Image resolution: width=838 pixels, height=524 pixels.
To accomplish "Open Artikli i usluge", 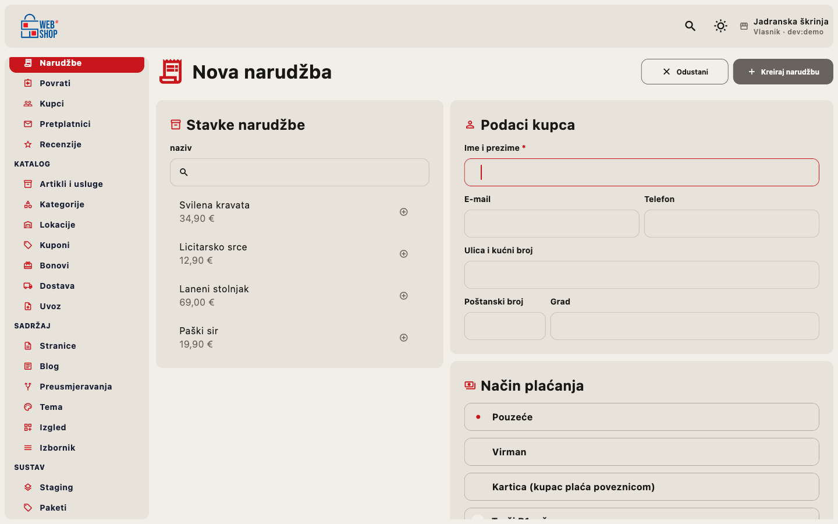I will (x=77, y=184).
